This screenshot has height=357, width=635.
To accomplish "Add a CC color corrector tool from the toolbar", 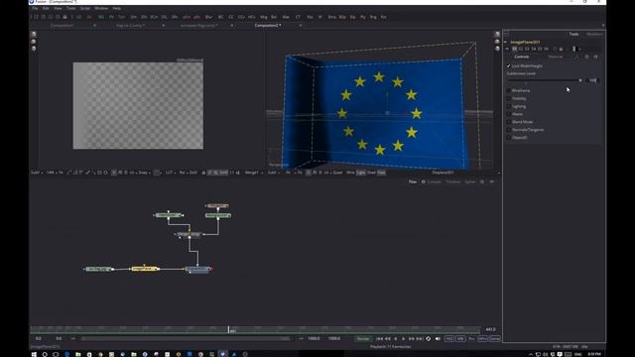I will [x=231, y=17].
